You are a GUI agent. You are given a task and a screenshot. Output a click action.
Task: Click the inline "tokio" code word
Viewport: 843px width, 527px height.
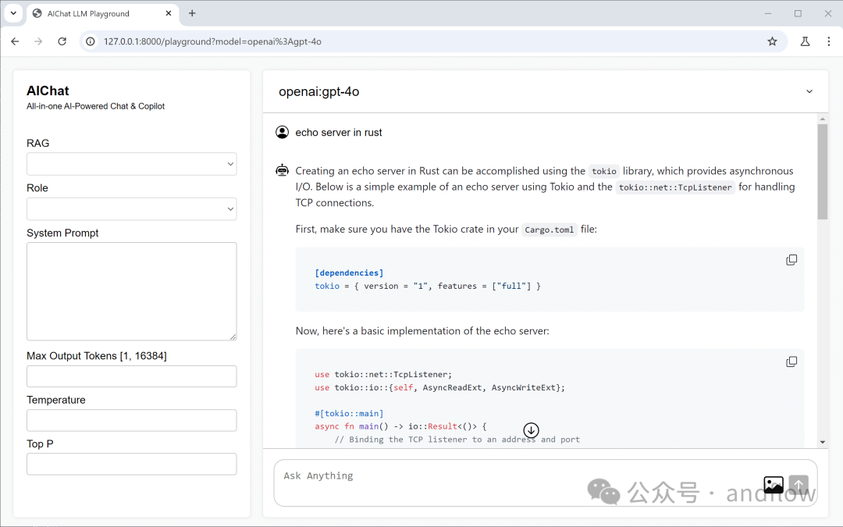pos(603,171)
